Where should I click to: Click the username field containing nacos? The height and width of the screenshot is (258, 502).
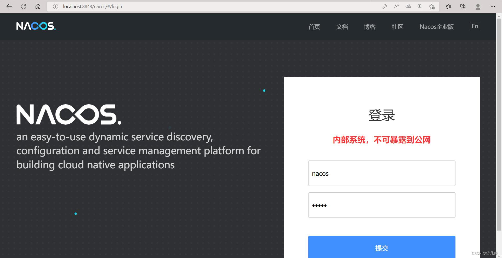click(x=381, y=173)
